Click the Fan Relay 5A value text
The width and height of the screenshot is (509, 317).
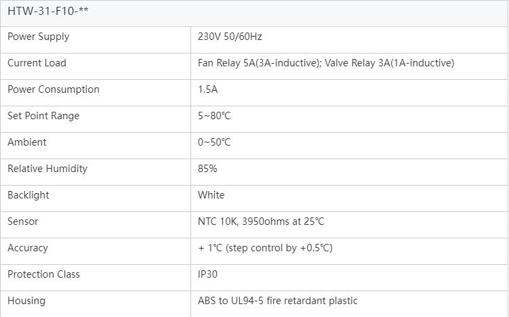pyautogui.click(x=325, y=63)
